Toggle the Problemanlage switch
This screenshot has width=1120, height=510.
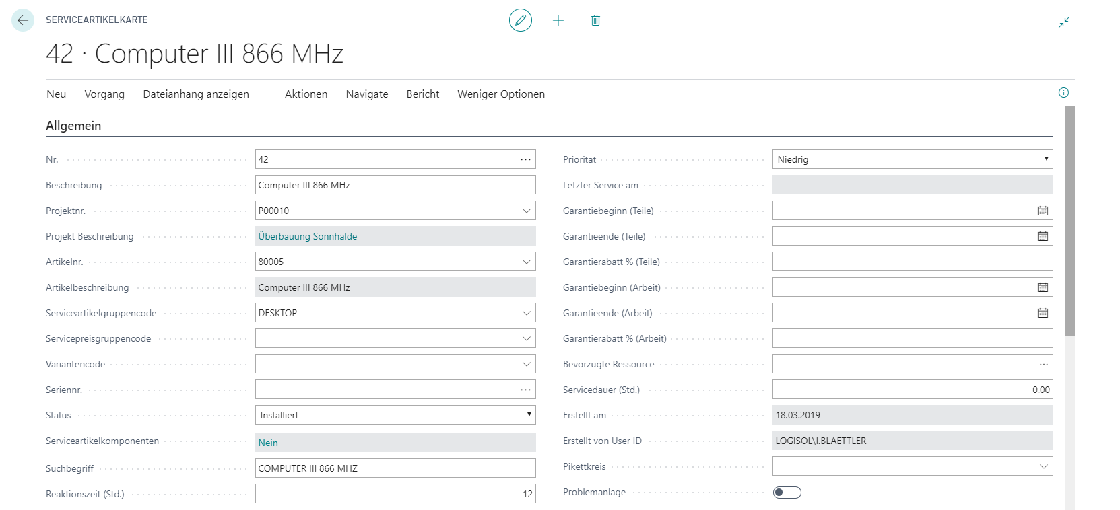point(787,493)
